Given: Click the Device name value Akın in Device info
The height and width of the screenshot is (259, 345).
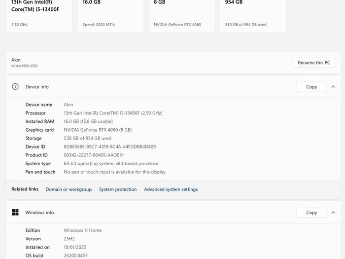Looking at the screenshot, I should (69, 105).
